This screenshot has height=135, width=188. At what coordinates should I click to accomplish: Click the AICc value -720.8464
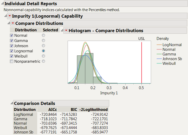[48, 115]
